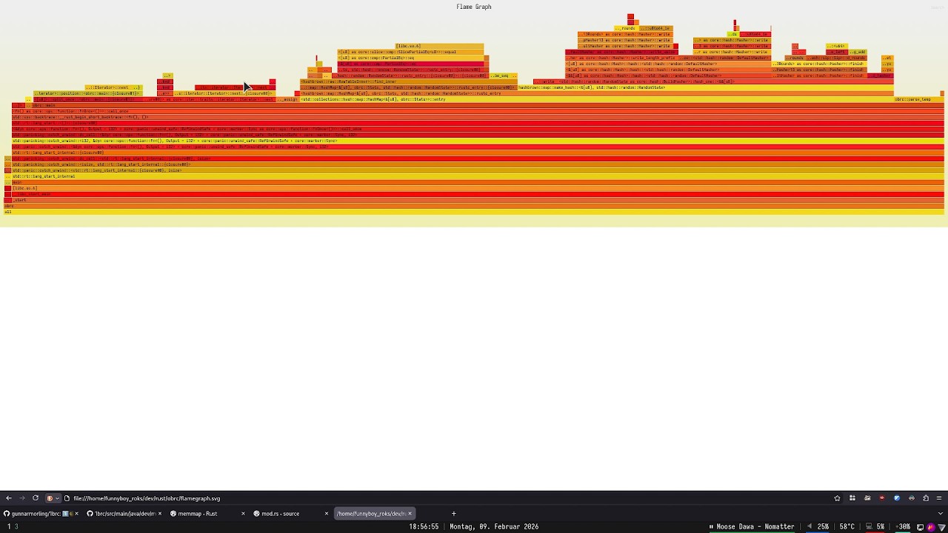The width and height of the screenshot is (948, 533).
Task: Click the Flame Graph title text
Action: 474,7
